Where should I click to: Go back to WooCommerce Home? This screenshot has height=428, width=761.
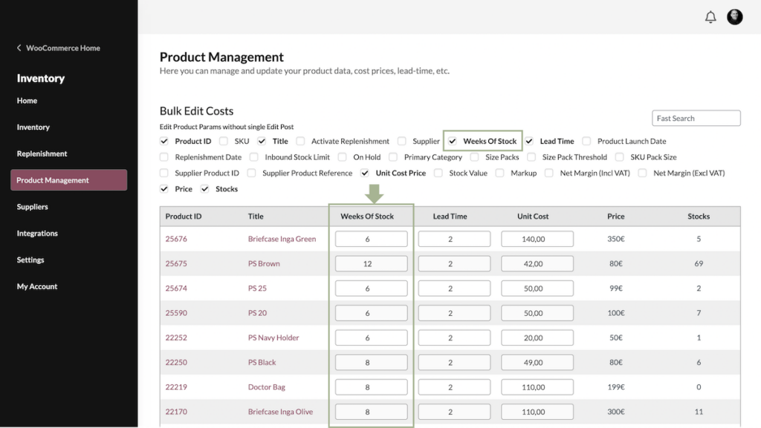coord(58,48)
